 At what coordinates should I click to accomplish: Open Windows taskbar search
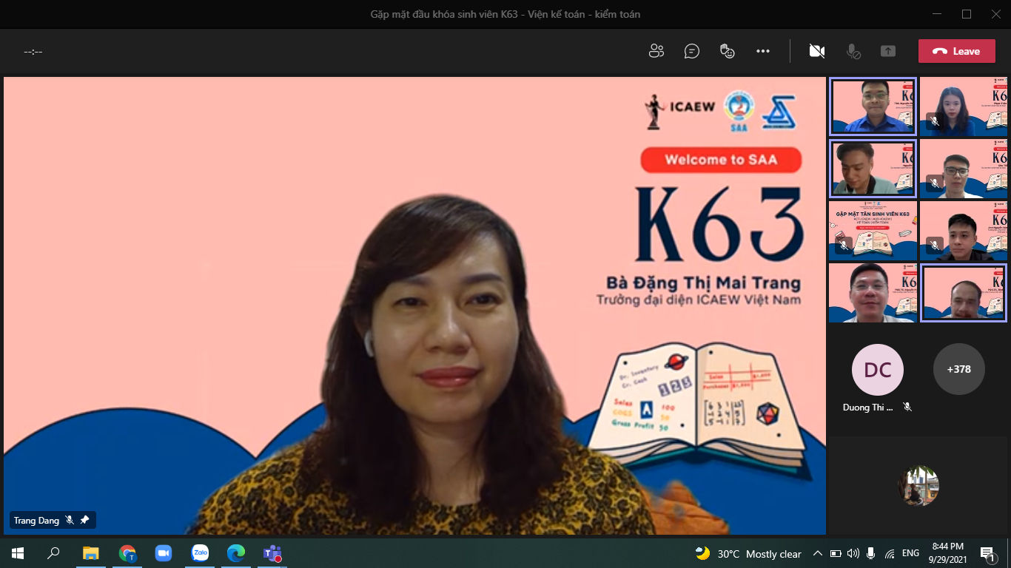click(53, 553)
